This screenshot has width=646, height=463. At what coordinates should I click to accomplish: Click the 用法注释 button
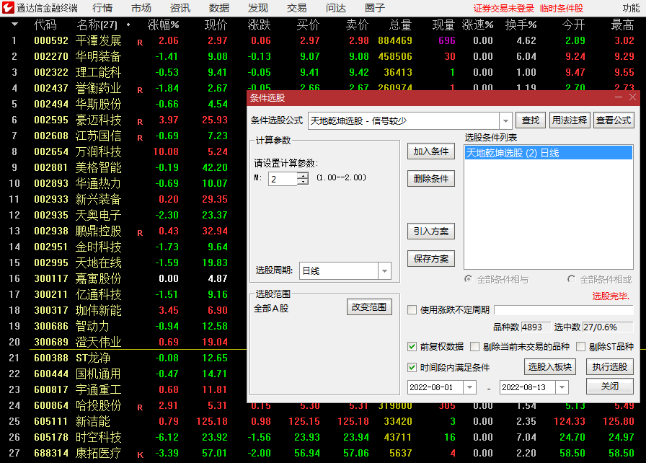570,120
